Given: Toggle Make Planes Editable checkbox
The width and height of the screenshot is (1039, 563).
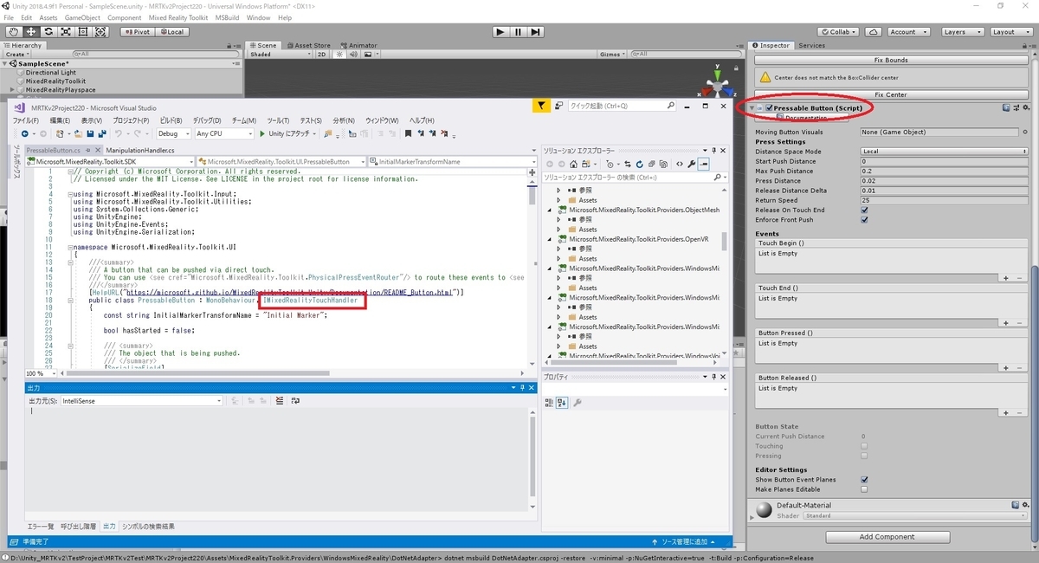Looking at the screenshot, I should click(864, 489).
